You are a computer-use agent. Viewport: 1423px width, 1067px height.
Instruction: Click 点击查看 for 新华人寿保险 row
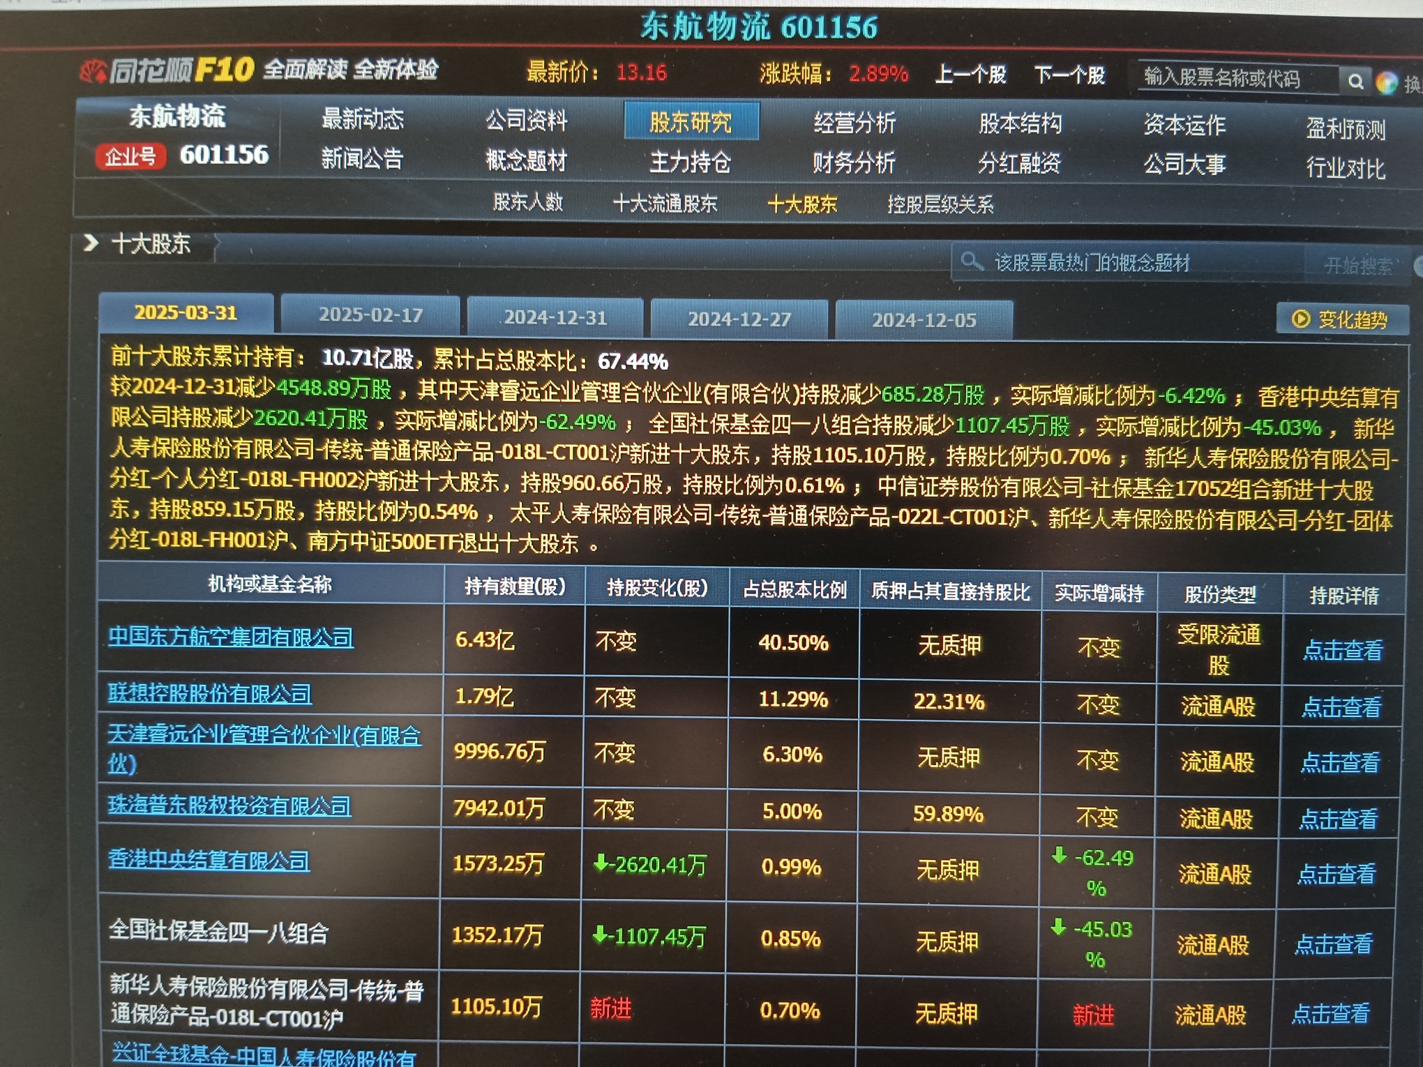(x=1331, y=1013)
